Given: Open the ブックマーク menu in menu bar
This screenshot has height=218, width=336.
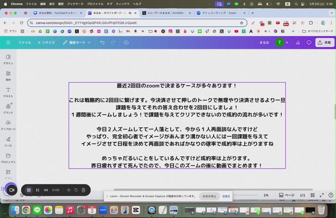Looking at the screenshot, I should (x=75, y=4).
